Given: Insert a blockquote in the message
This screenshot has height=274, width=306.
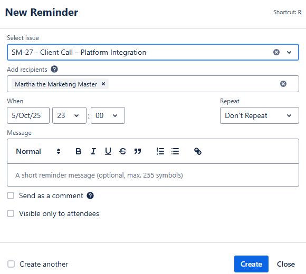Looking at the screenshot, I should point(138,151).
